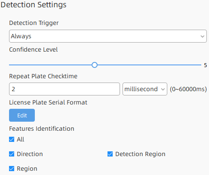This screenshot has height=175, width=209.
Task: Click the Detection Region label text
Action: 140,154
